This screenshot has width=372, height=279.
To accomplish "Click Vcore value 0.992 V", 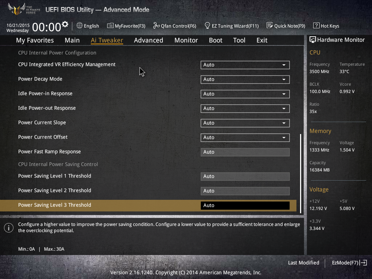I will [x=347, y=91].
